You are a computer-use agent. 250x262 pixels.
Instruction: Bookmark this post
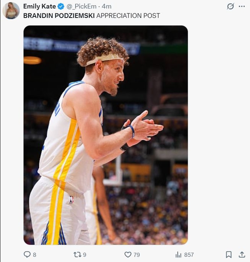click(229, 254)
